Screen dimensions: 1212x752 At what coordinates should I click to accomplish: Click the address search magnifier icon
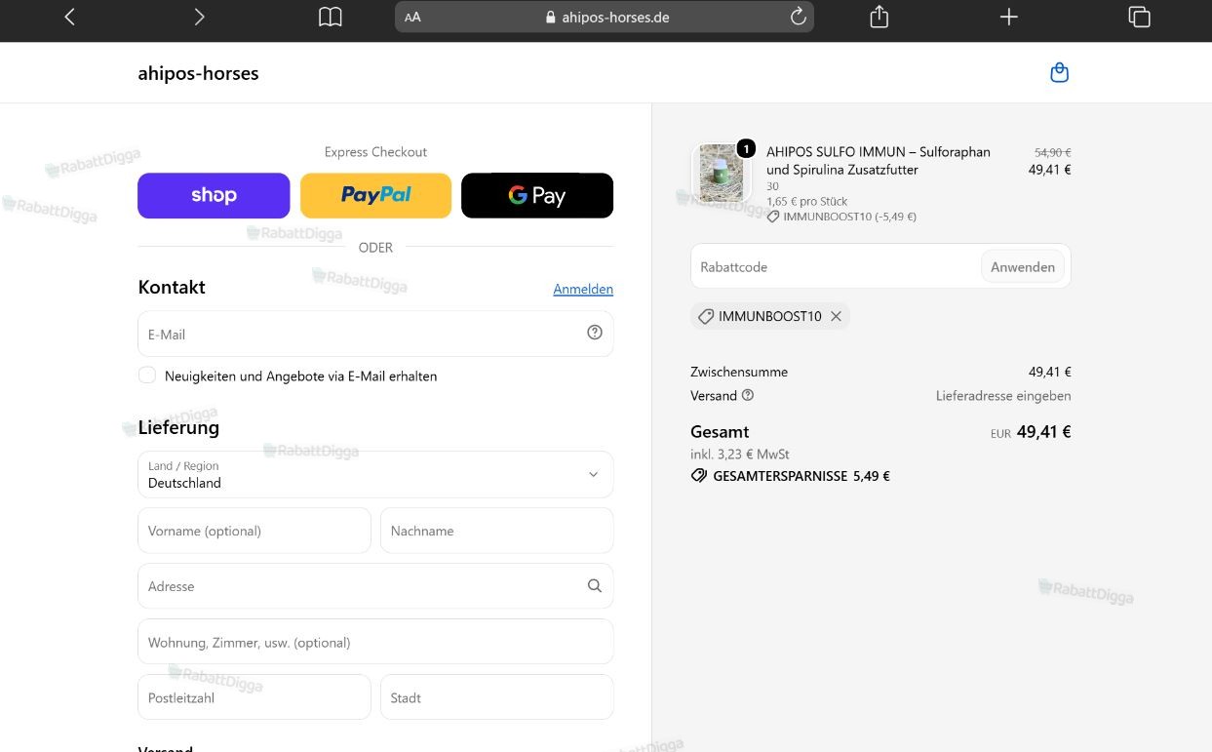click(595, 585)
